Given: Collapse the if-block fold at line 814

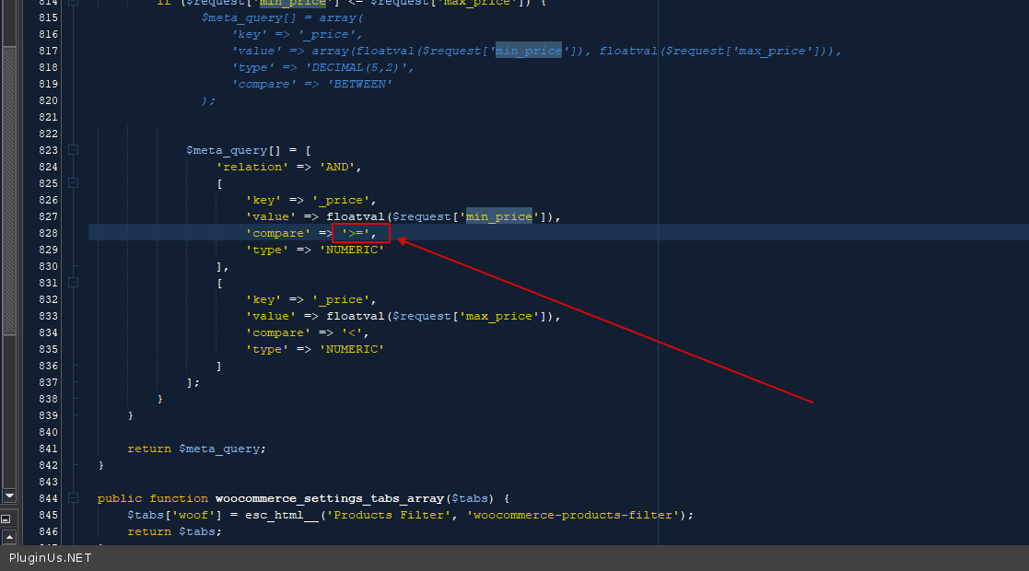Looking at the screenshot, I should (73, 3).
